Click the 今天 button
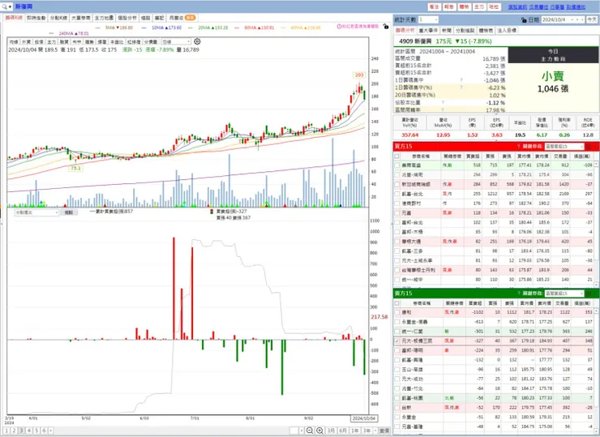The height and width of the screenshot is (437, 600). (x=592, y=20)
